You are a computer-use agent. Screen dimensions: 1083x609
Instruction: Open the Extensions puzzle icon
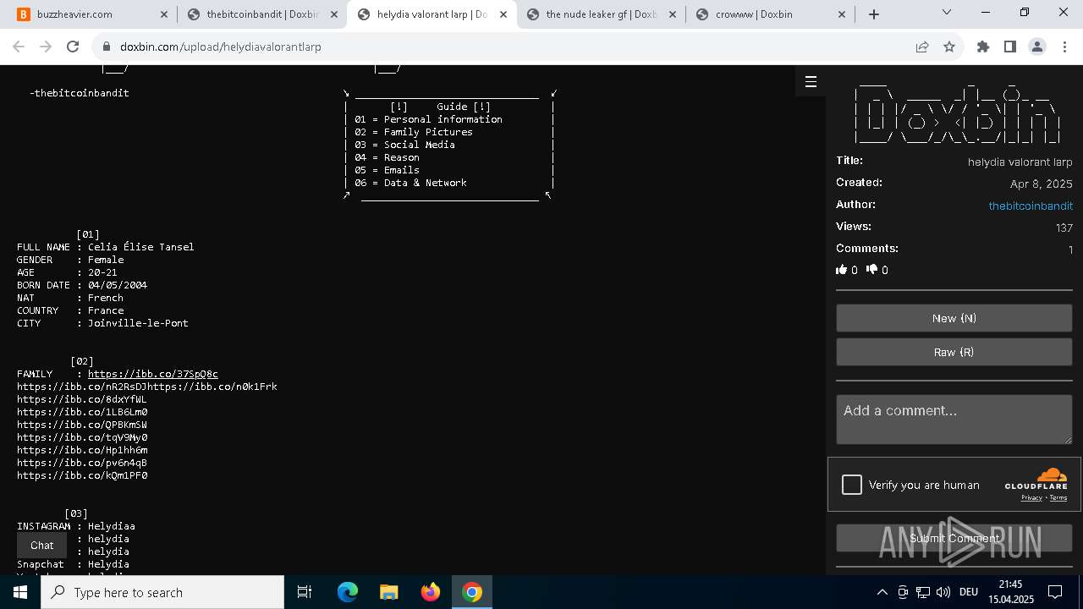983,47
